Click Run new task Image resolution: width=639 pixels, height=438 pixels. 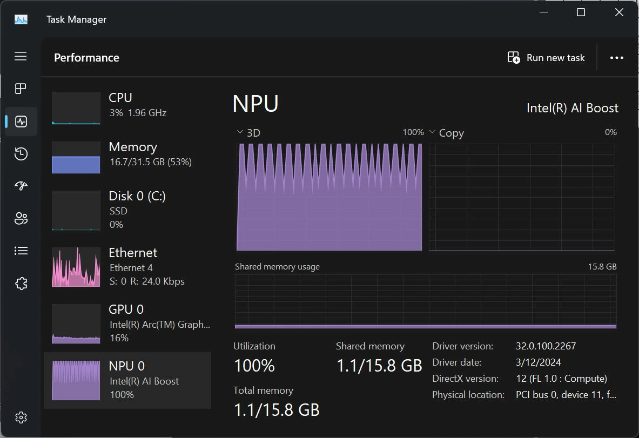pyautogui.click(x=546, y=57)
